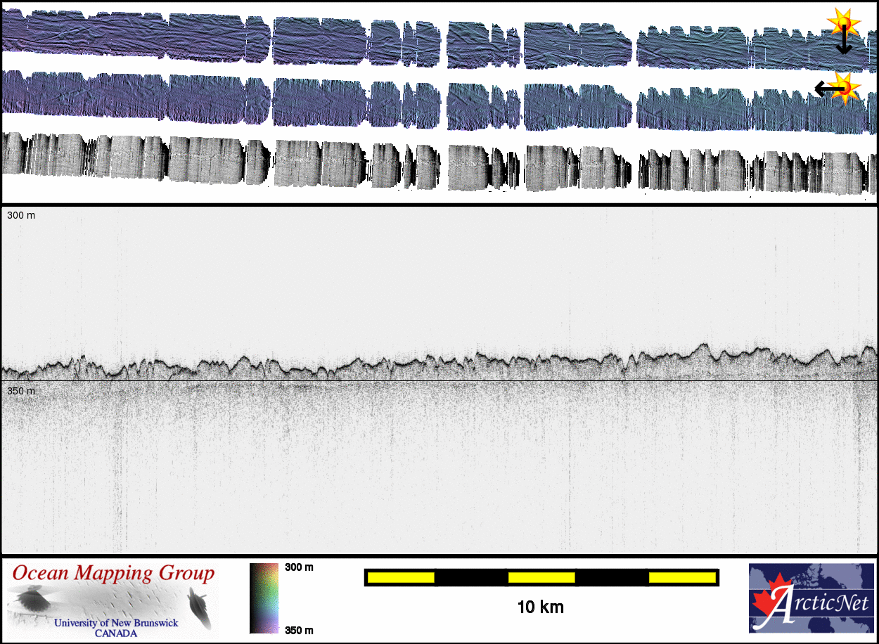Click the 300 m depth label in profile panel
Screen dimensions: 879x644
(x=20, y=215)
